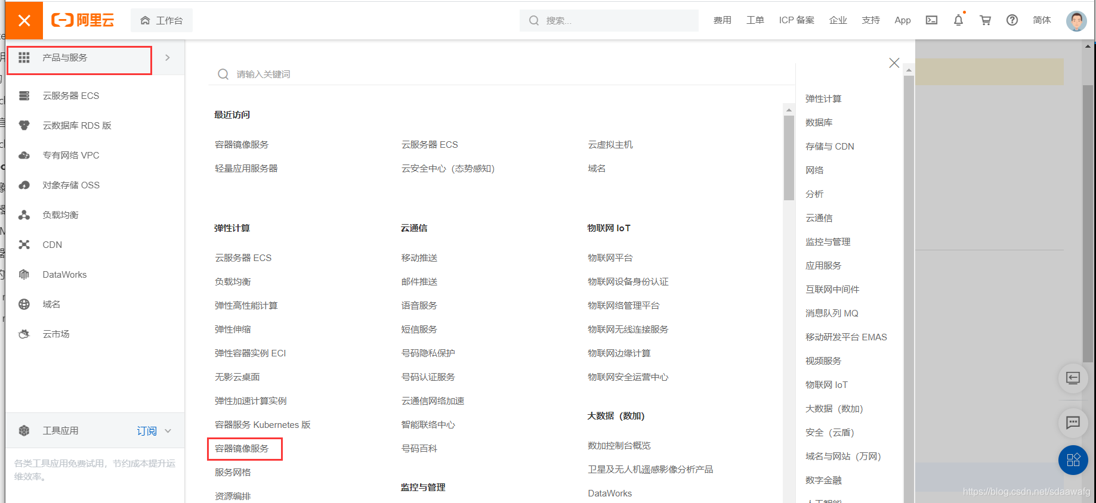1096x503 pixels.
Task: Close the menu with the orange X button
Action: click(24, 20)
